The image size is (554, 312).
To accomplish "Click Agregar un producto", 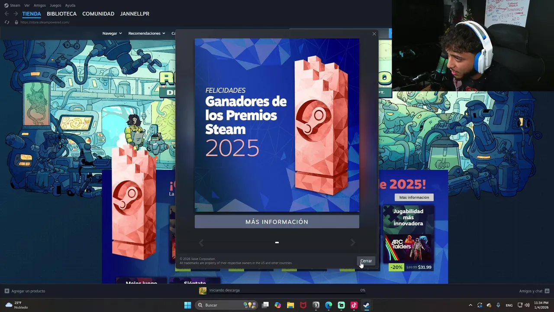I will pyautogui.click(x=28, y=291).
